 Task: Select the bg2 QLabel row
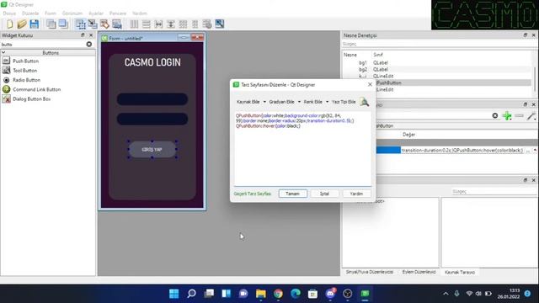point(436,69)
